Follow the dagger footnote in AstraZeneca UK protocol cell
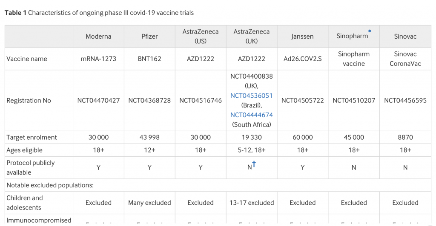436x226 pixels. coord(254,164)
